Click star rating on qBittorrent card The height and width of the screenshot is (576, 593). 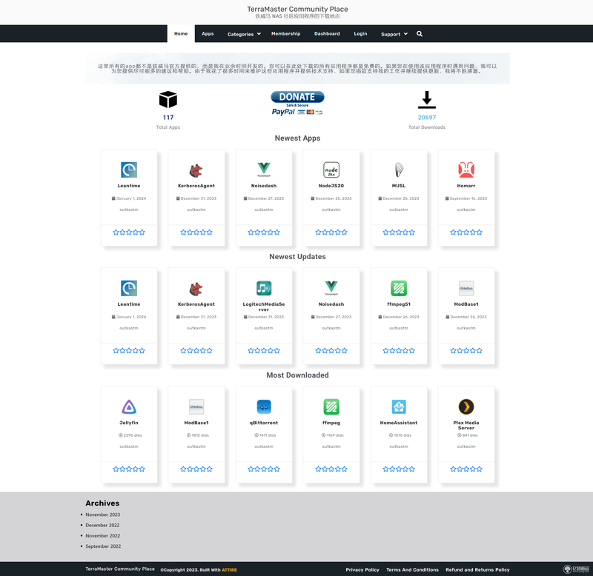coord(264,469)
